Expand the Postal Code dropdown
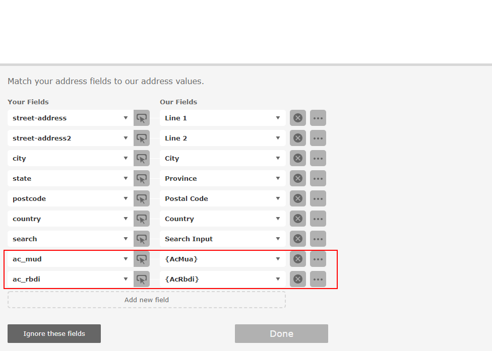Image resolution: width=492 pixels, height=351 pixels. tap(223, 199)
